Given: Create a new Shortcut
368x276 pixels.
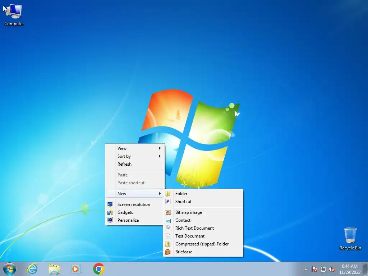Looking at the screenshot, I should [203, 202].
